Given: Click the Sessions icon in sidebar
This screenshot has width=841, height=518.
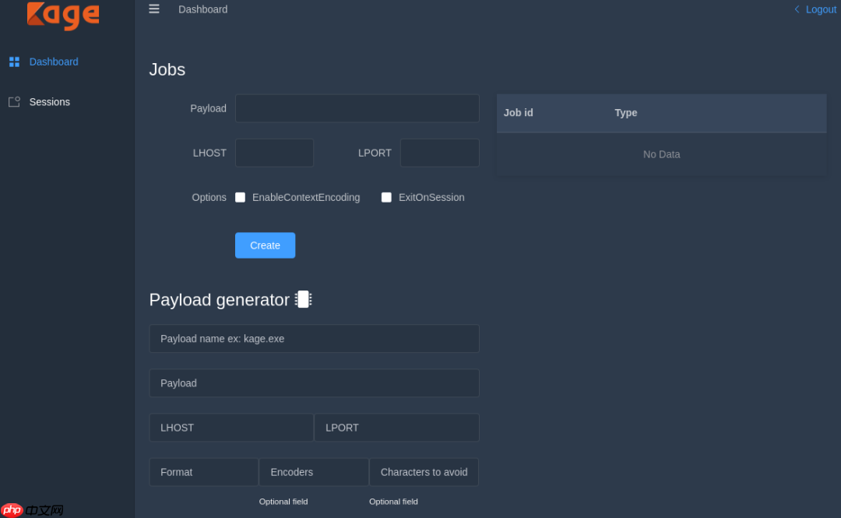Looking at the screenshot, I should coord(15,101).
